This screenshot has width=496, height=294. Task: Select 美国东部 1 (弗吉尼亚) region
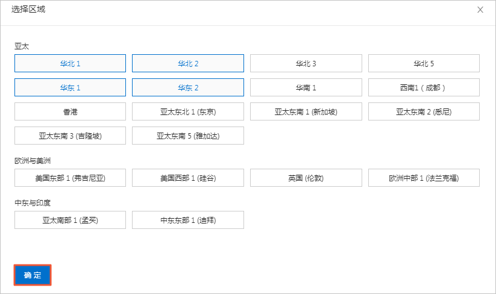tap(71, 178)
